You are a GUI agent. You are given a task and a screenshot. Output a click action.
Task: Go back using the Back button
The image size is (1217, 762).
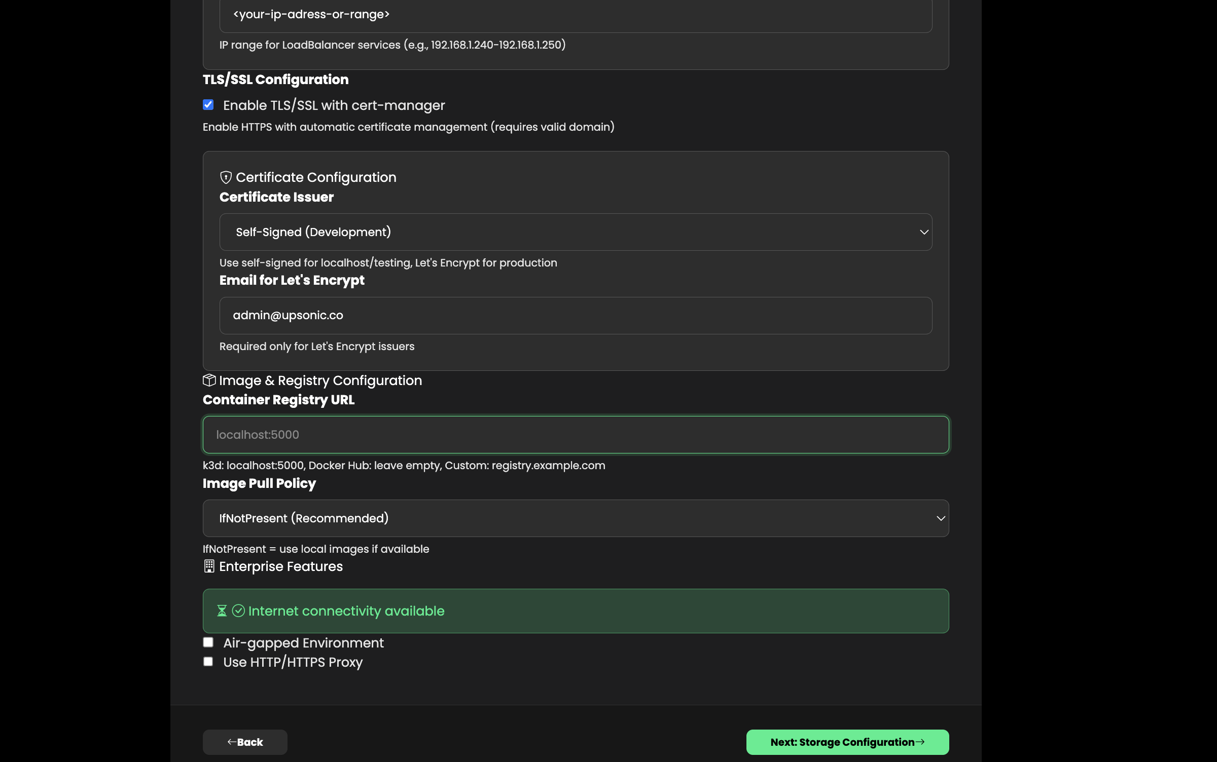(245, 742)
